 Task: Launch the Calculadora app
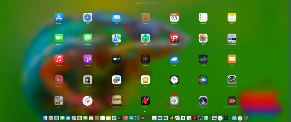pyautogui.click(x=88, y=80)
